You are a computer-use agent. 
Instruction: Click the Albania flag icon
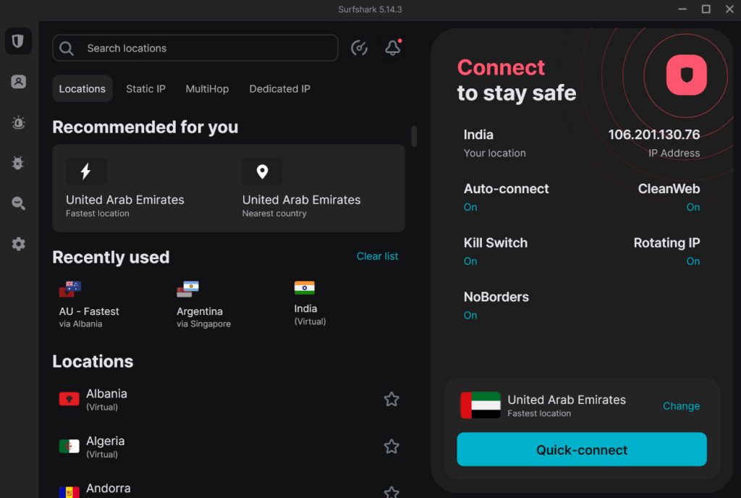click(x=69, y=400)
